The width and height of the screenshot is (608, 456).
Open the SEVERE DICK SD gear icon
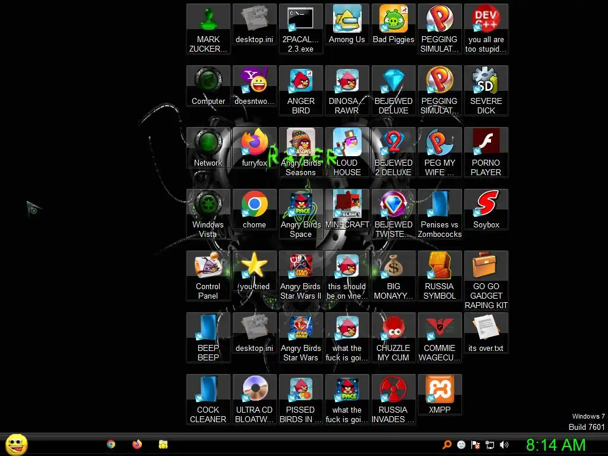[x=486, y=90]
